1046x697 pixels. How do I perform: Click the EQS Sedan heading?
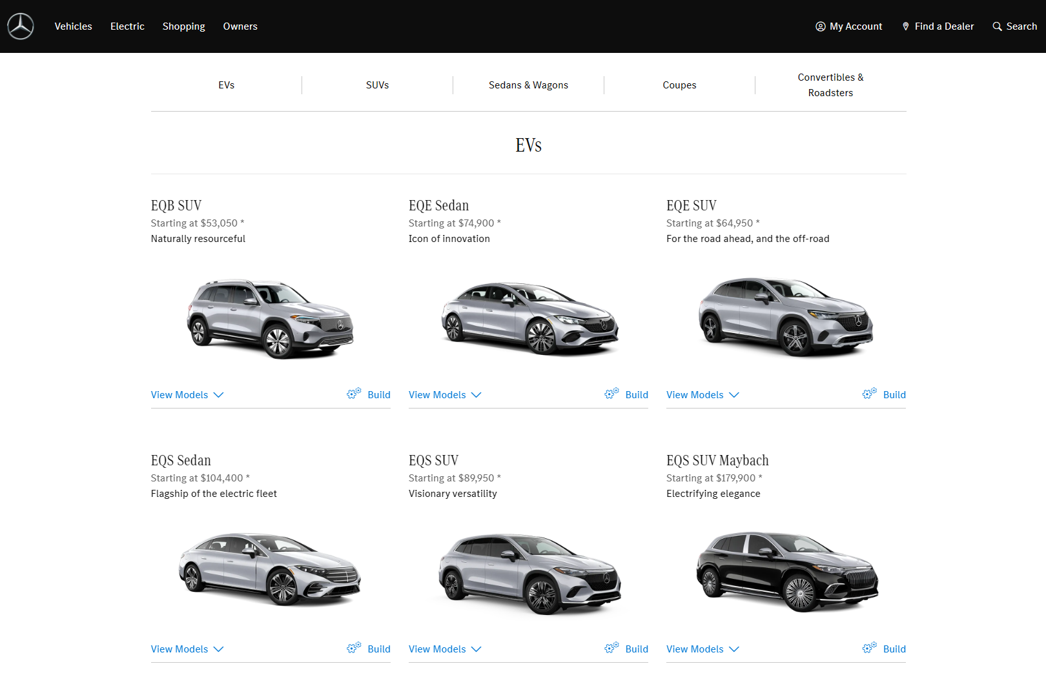click(x=181, y=461)
